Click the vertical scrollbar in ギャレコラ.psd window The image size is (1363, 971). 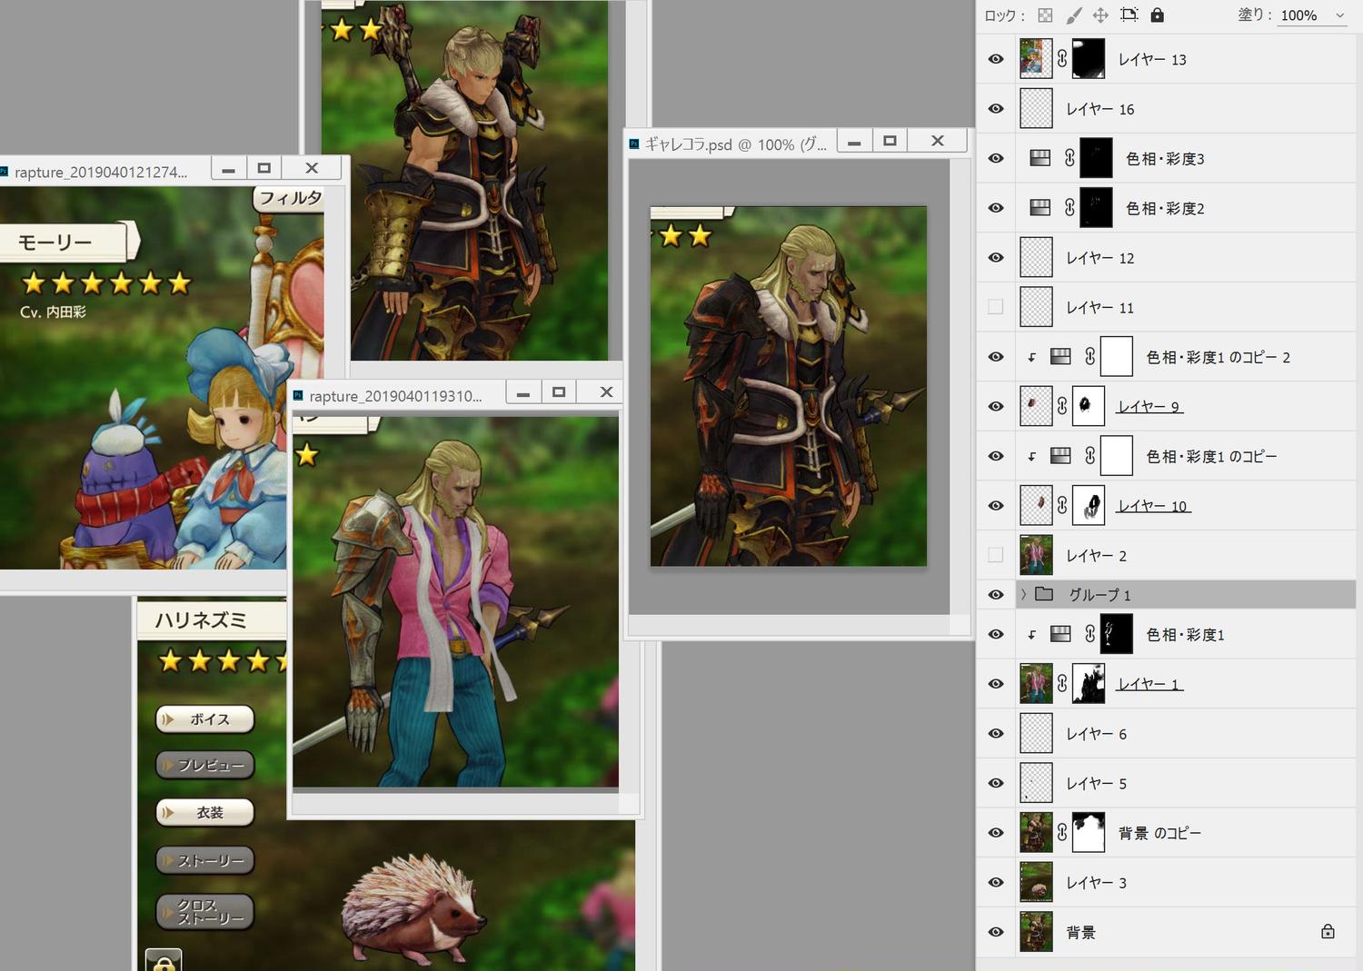[x=960, y=381]
